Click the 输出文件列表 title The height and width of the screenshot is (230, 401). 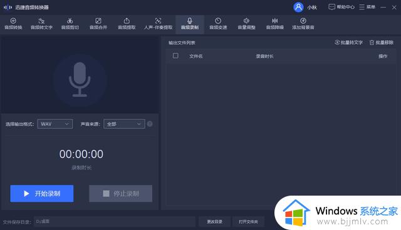(x=182, y=42)
